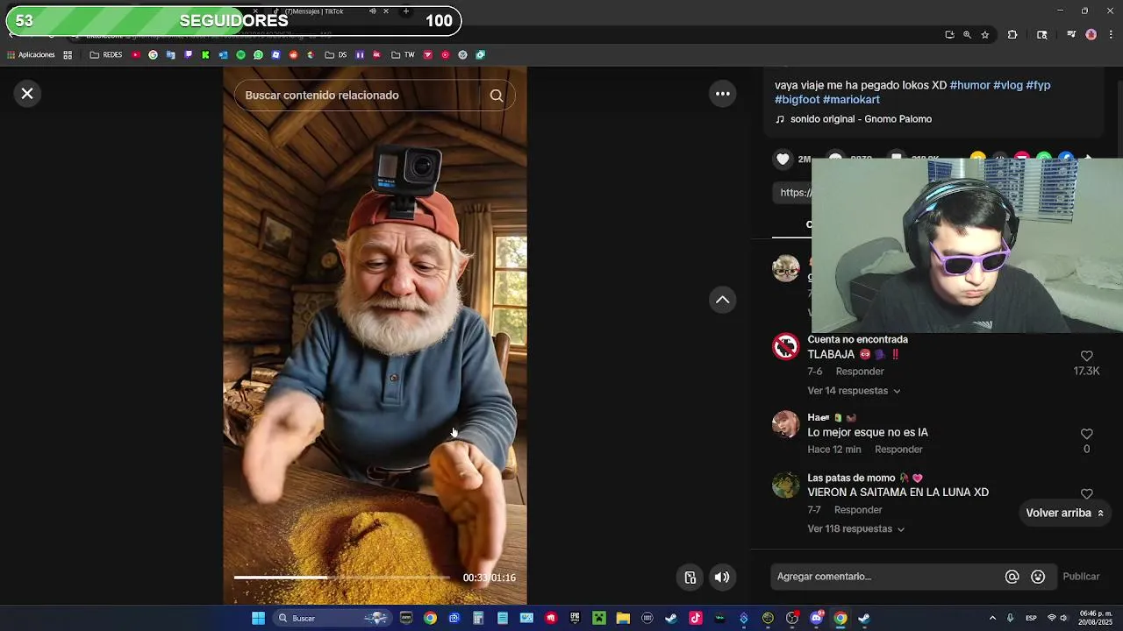Open the Discord icon in the taskbar
This screenshot has height=631, width=1123.
tap(816, 619)
